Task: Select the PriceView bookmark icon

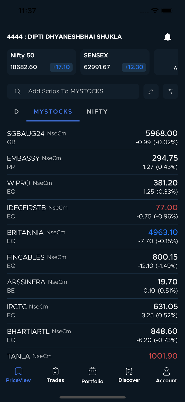Action: [18, 372]
